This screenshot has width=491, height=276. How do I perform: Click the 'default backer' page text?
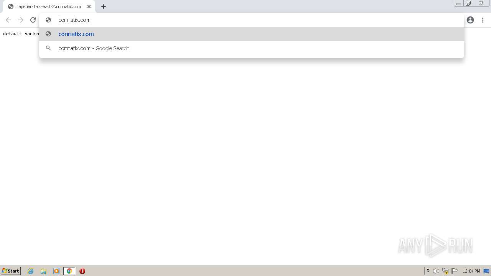pos(21,34)
